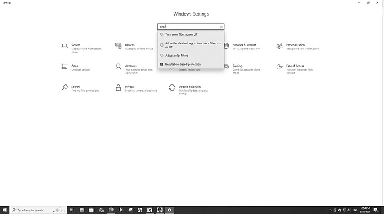Click the 'Type here to search' taskbar box
384x214 pixels.
38,210
